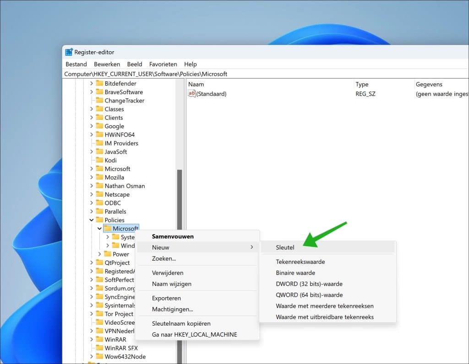Click the Classes folder icon
Image resolution: width=469 pixels, height=364 pixels.
click(x=99, y=109)
